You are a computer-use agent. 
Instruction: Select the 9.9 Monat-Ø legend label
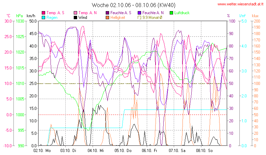pos(152,18)
